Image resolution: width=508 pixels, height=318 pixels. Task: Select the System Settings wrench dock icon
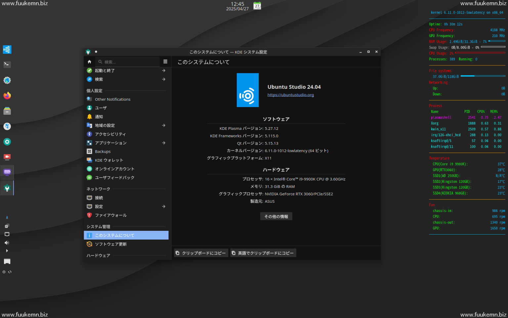[x=7, y=188]
